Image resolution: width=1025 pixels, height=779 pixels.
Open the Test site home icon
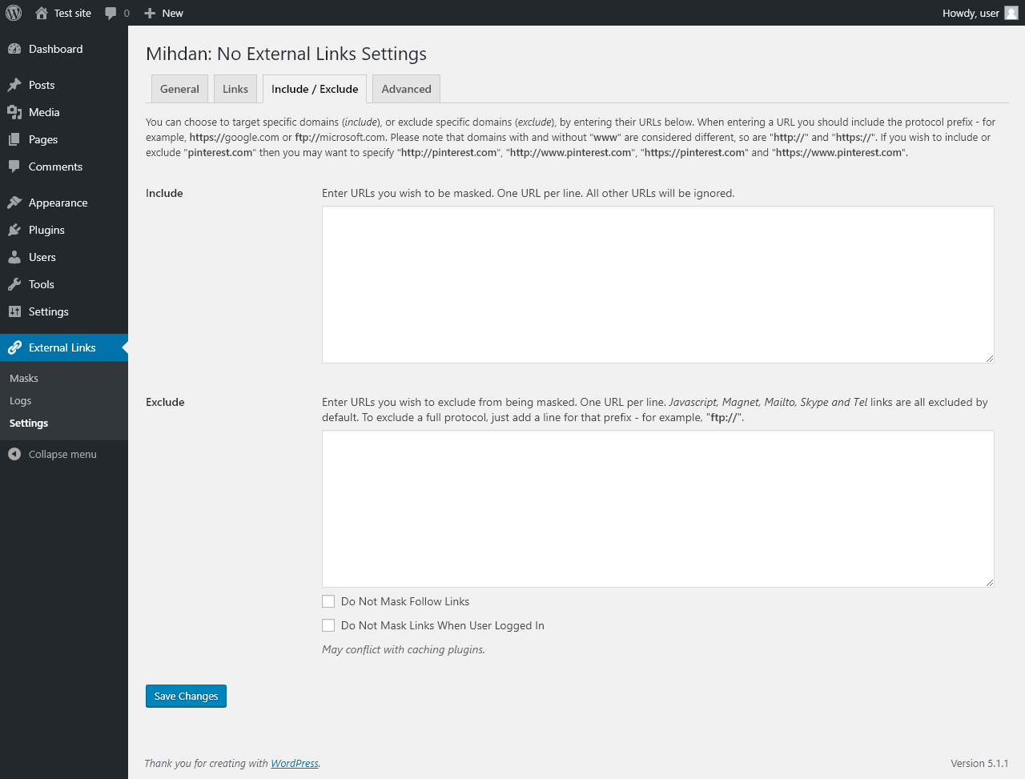pyautogui.click(x=42, y=13)
